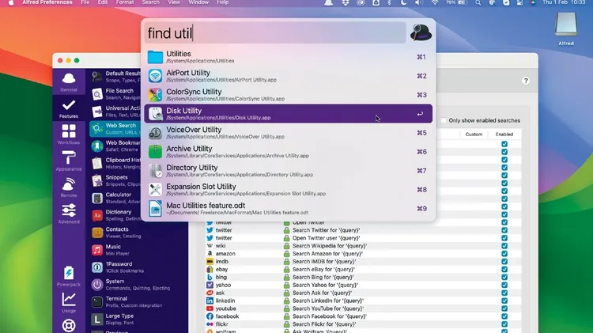The image size is (593, 333).
Task: Click the date and time in menu bar
Action: click(564, 2)
